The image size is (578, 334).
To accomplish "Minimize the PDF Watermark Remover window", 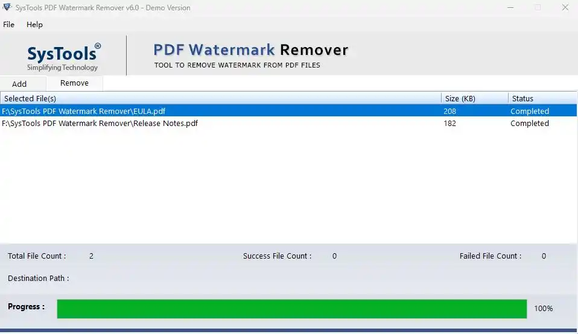I will pyautogui.click(x=510, y=7).
